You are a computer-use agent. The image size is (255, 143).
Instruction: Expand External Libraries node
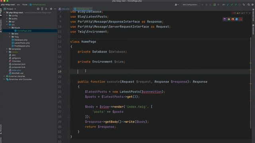[x=4, y=76]
